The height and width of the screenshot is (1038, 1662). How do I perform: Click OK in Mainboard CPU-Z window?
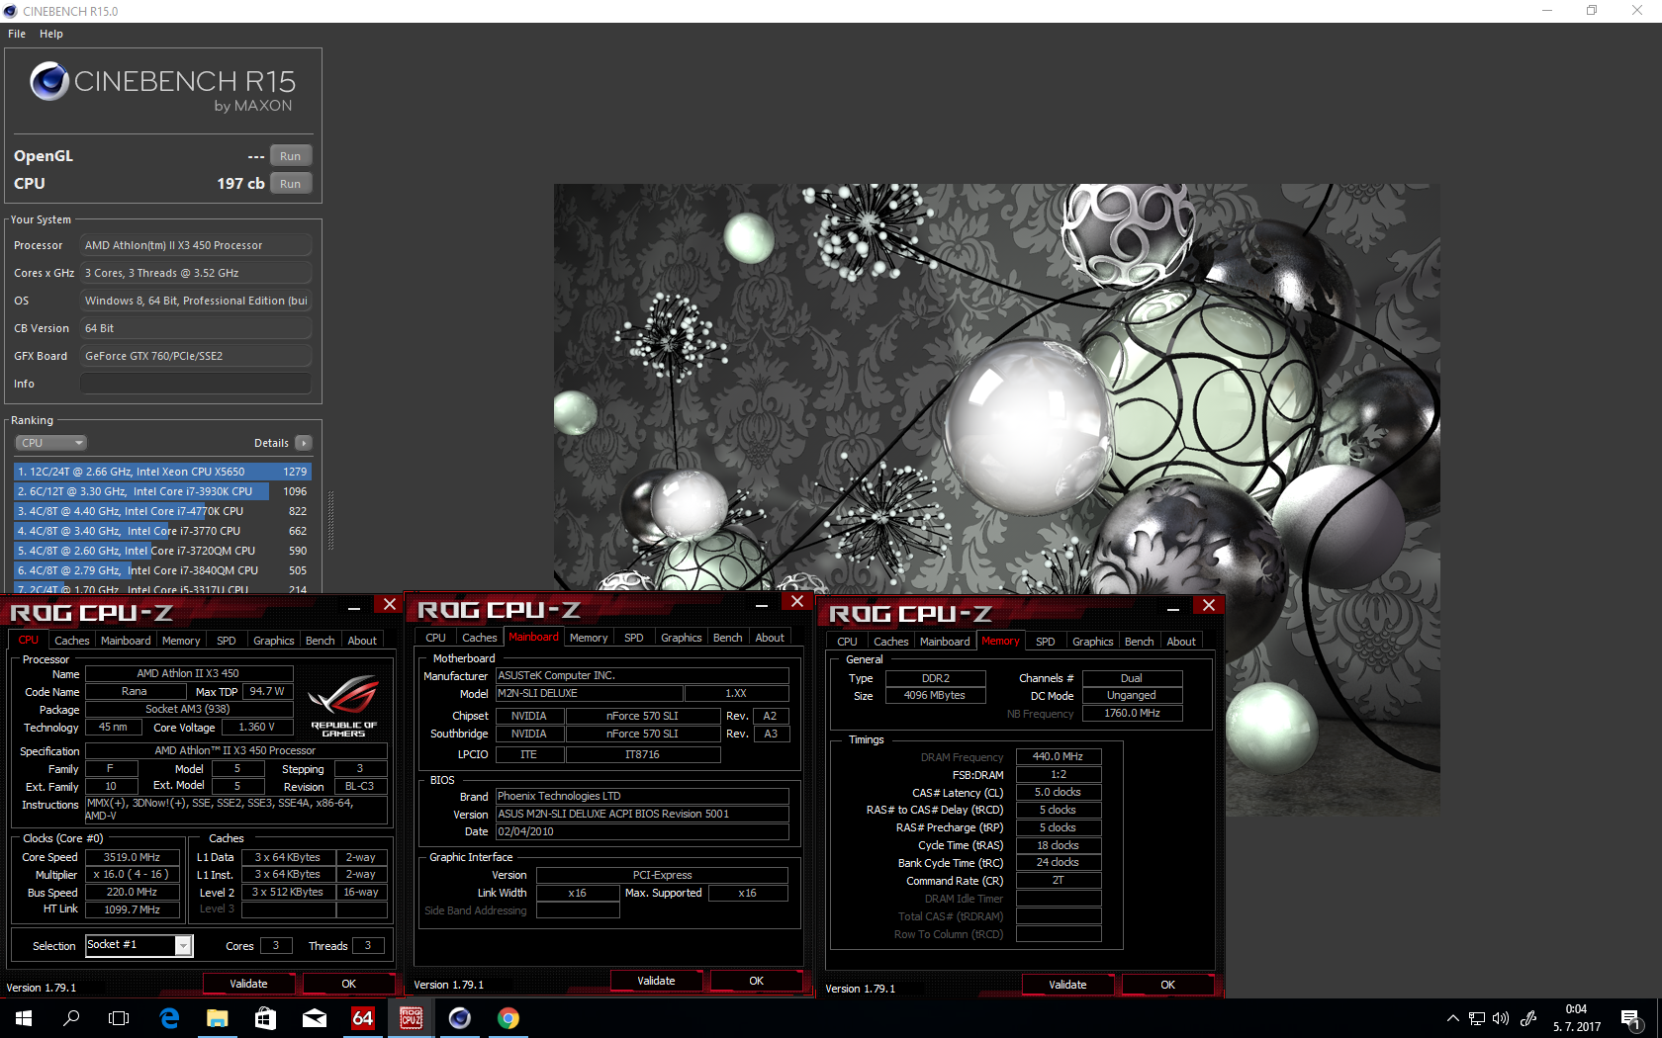[756, 981]
